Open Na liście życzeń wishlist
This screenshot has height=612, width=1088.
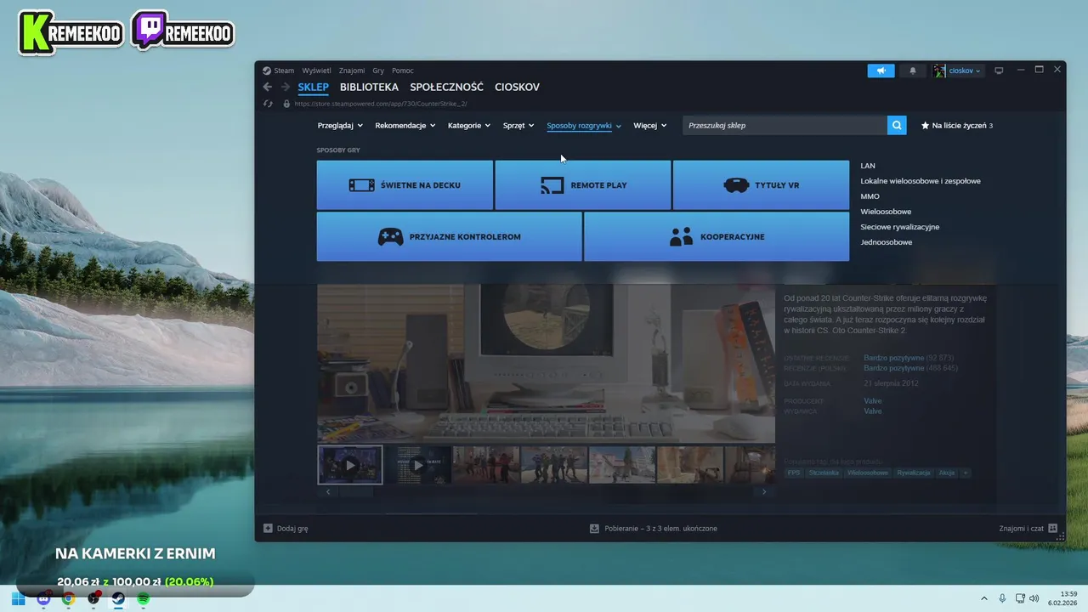click(957, 125)
